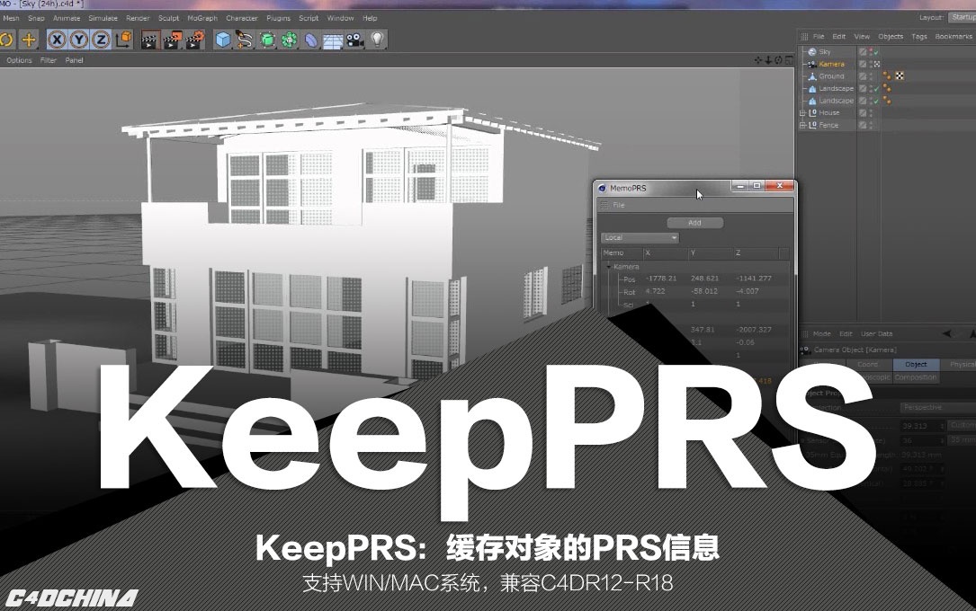Open Attribute Manager Mode menu

[821, 333]
